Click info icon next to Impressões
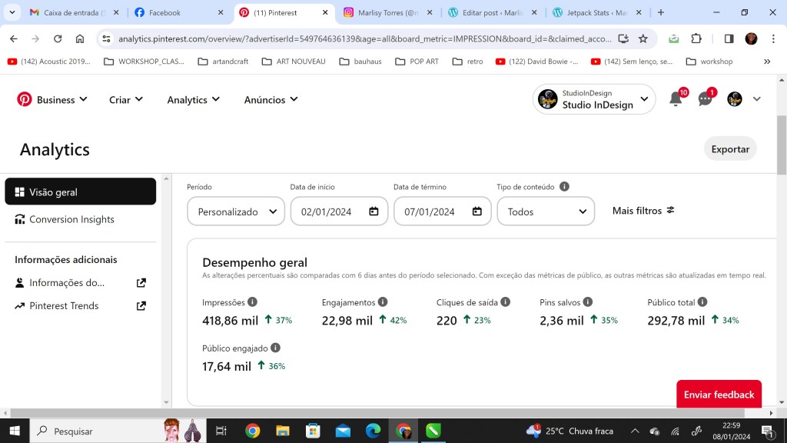This screenshot has width=787, height=443. tap(252, 302)
